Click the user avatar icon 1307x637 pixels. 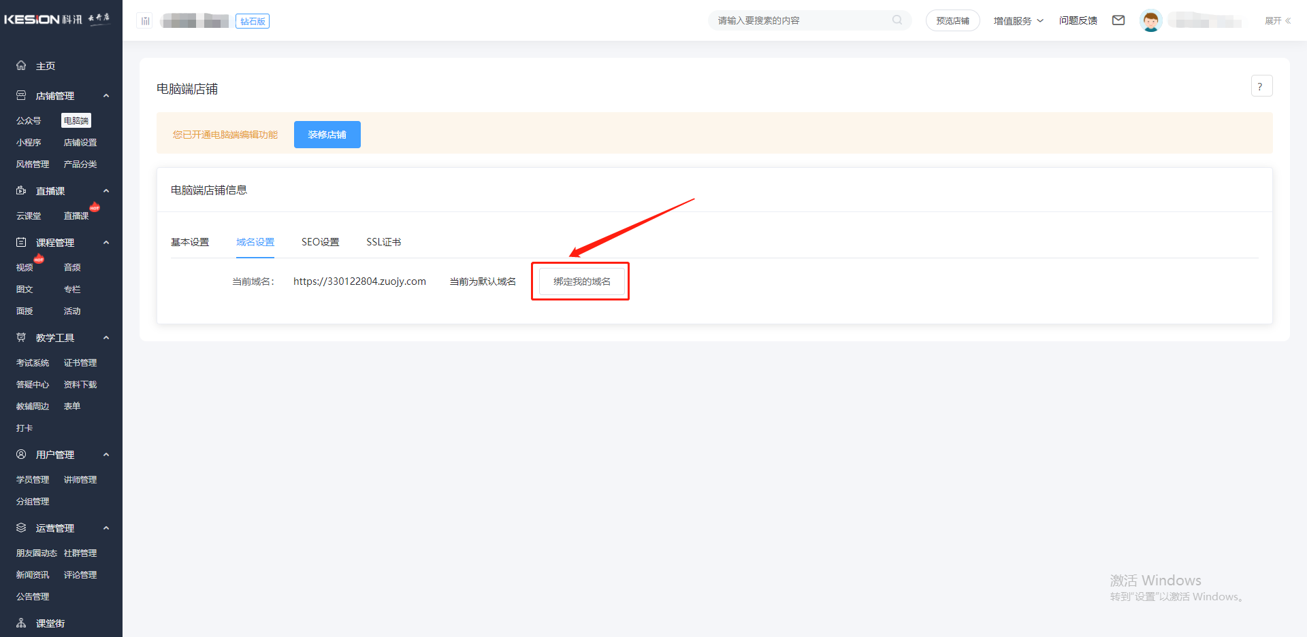click(x=1150, y=21)
